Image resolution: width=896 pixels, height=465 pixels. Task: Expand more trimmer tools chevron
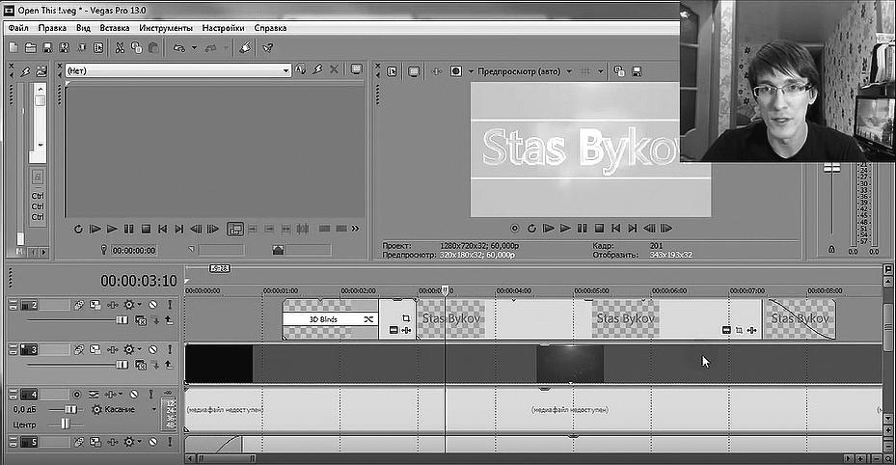point(356,229)
